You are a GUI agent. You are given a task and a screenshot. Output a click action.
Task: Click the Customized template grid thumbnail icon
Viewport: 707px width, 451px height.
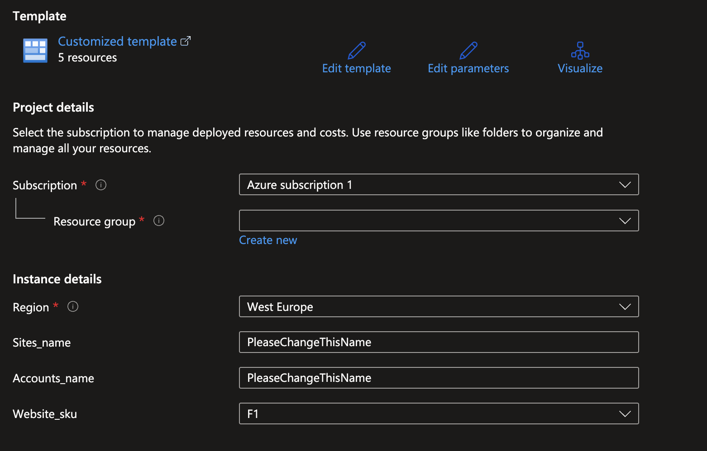click(x=35, y=50)
